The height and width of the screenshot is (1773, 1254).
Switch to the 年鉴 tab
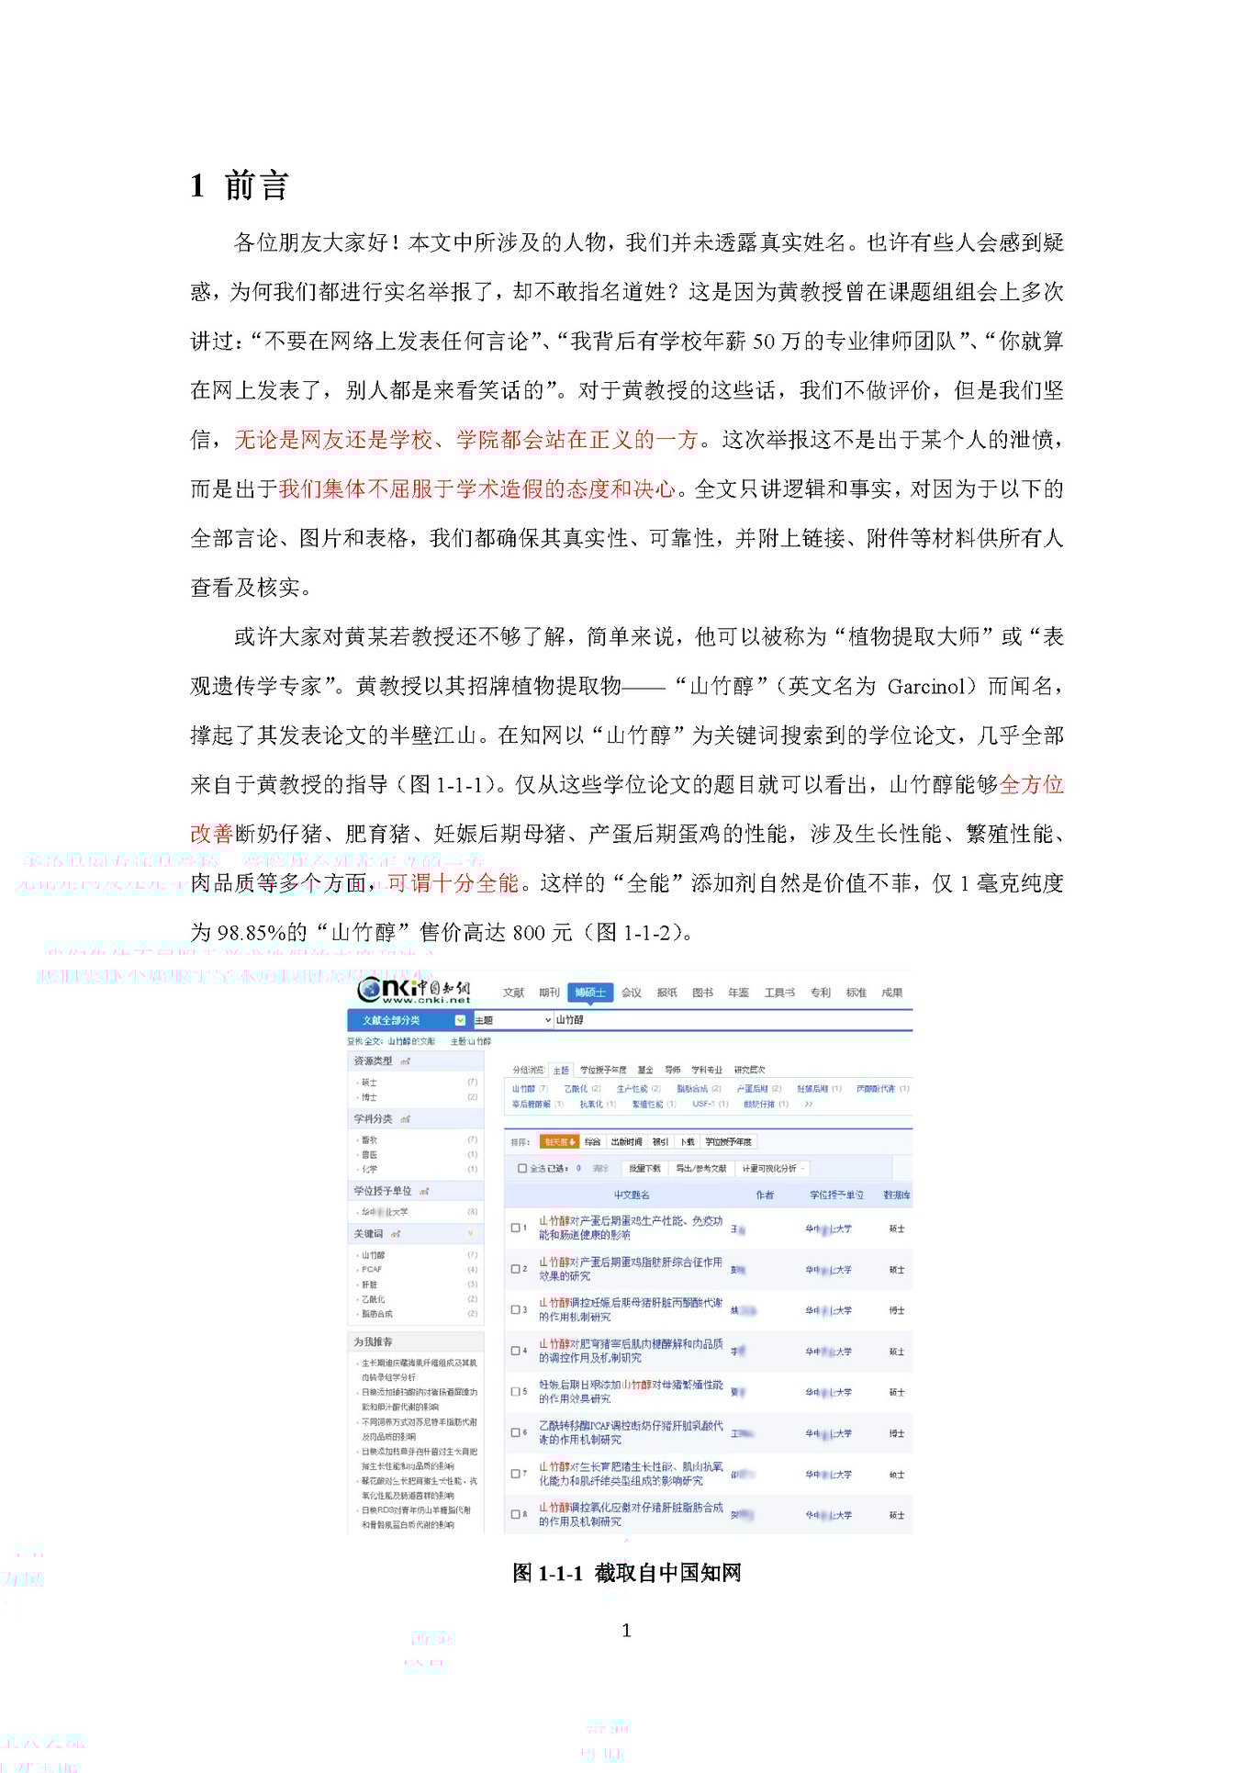pyautogui.click(x=738, y=993)
